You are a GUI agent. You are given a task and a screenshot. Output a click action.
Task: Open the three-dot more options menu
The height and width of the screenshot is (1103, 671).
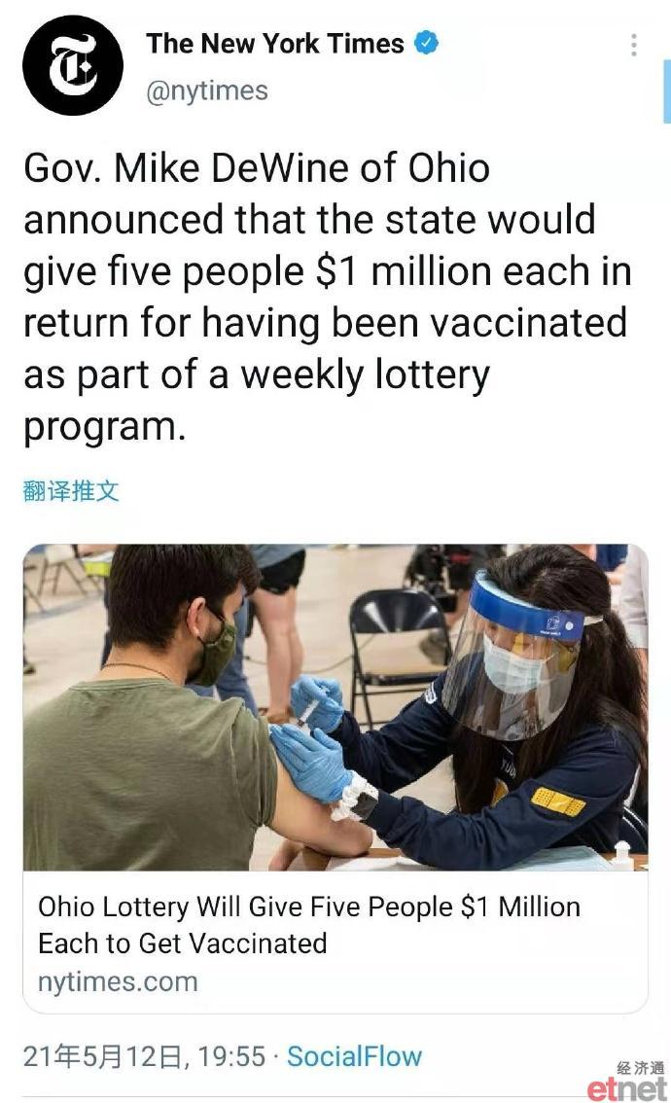634,45
